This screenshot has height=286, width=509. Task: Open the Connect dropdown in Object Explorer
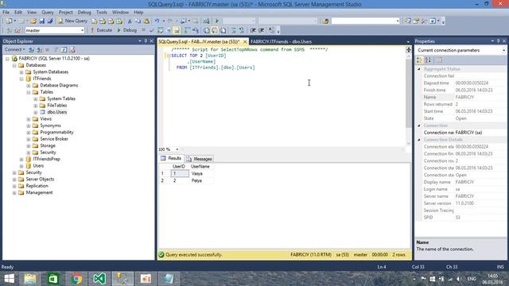point(14,49)
